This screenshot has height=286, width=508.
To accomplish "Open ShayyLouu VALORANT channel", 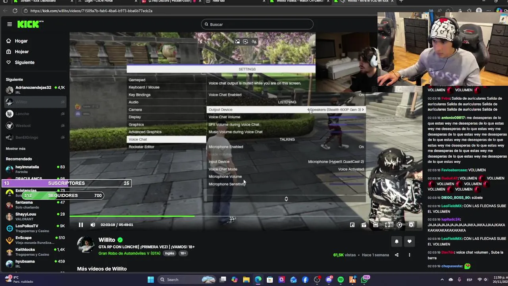I will (35, 216).
